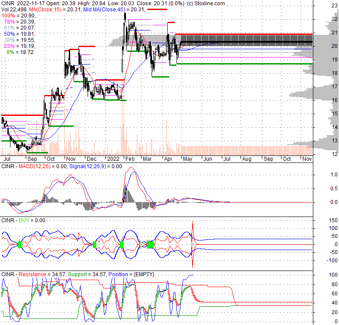Open the '(c) Stoxline.com' credit text
Image resolution: width=339 pixels, height=325 pixels.
[x=206, y=3]
